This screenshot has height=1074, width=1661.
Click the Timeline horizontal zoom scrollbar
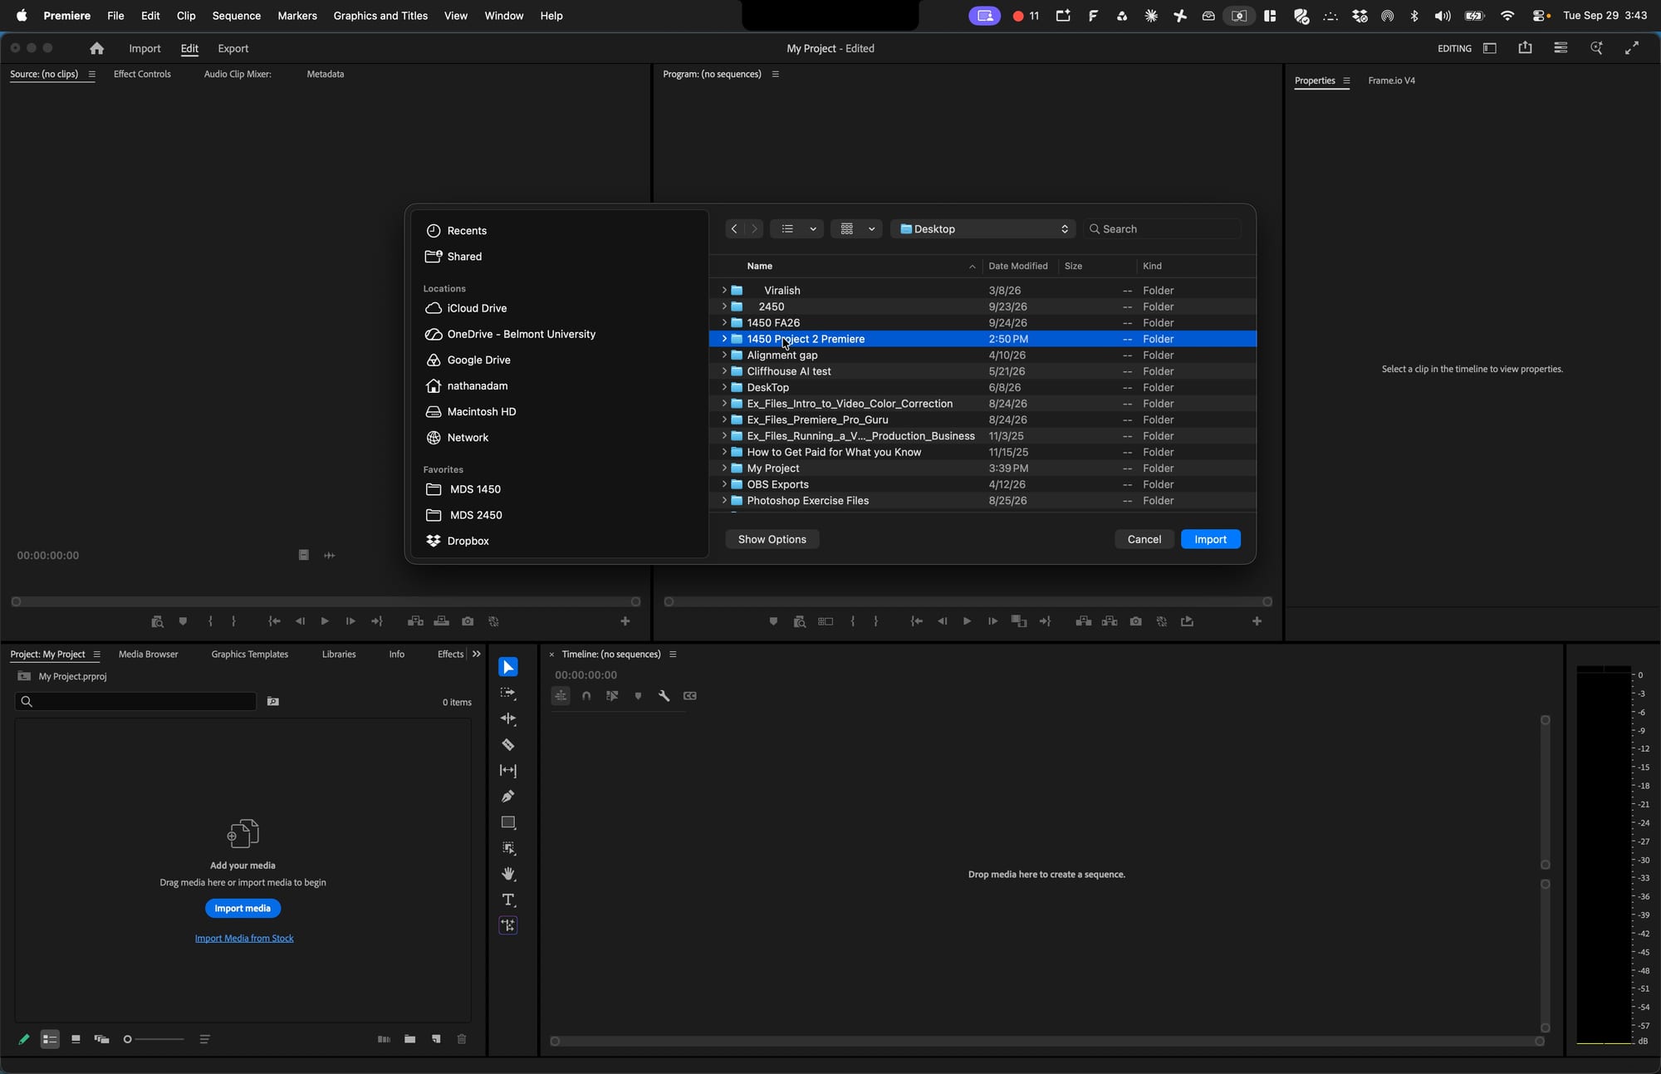point(1046,1041)
